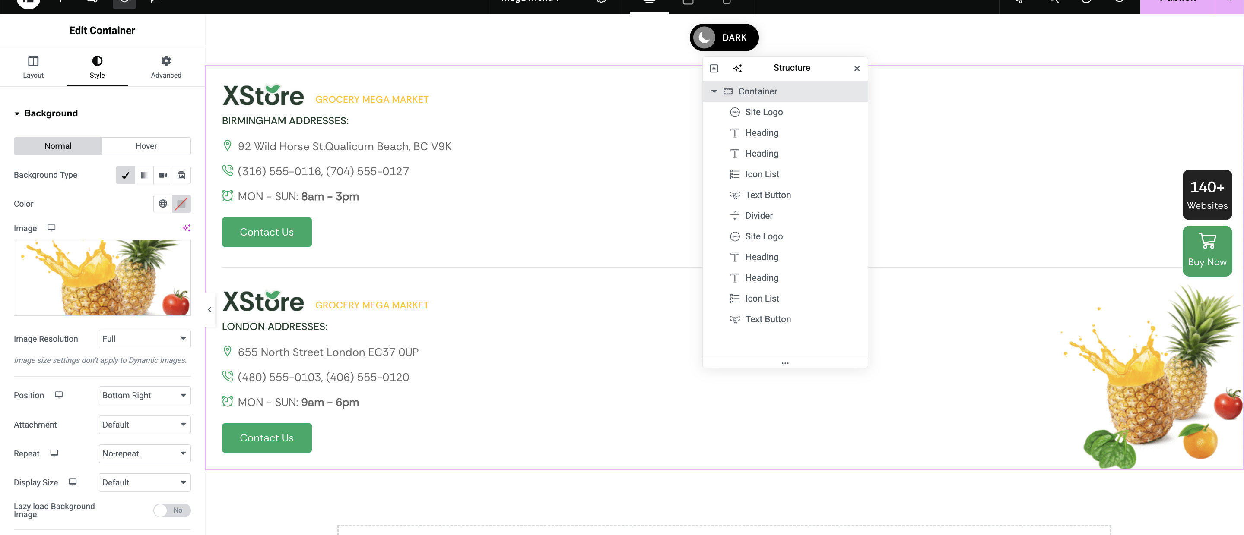1244x535 pixels.
Task: Click AI sparkle icon in Structure panel
Action: point(737,68)
